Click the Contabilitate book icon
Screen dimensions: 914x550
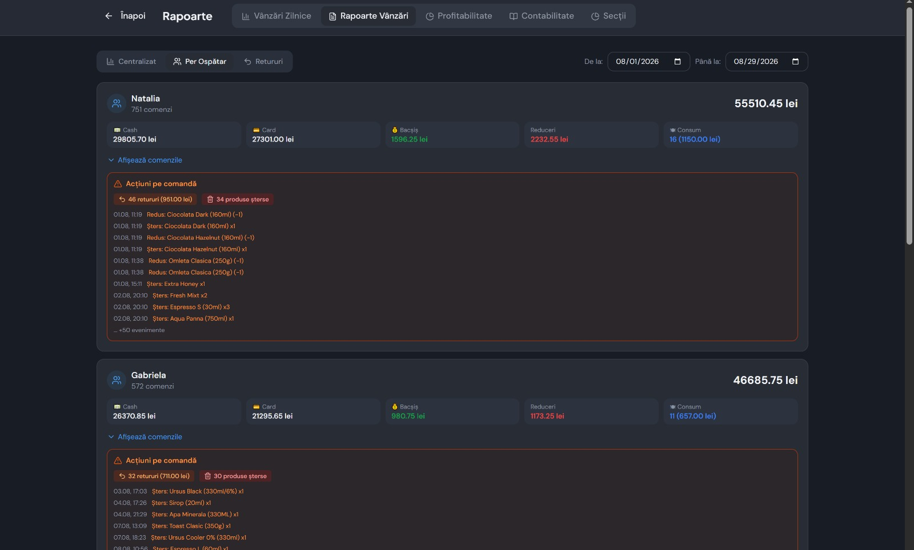[514, 16]
